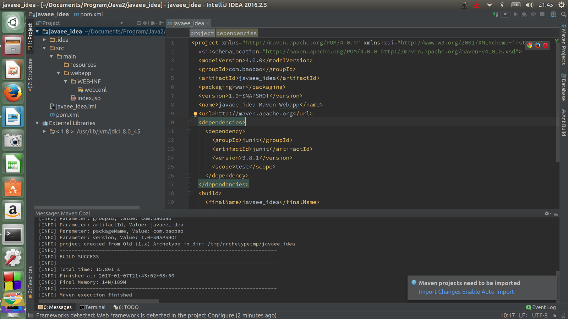Click project breadcrumb in editor
The image size is (568, 319).
[202, 33]
